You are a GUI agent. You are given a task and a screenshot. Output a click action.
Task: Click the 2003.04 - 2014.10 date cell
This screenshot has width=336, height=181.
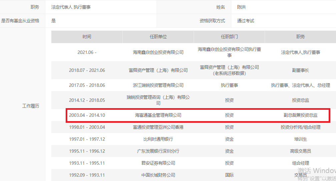[x=87, y=115]
